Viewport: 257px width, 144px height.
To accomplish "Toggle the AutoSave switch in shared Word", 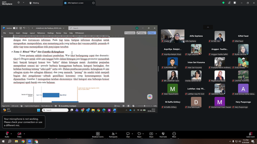I will [15, 28].
